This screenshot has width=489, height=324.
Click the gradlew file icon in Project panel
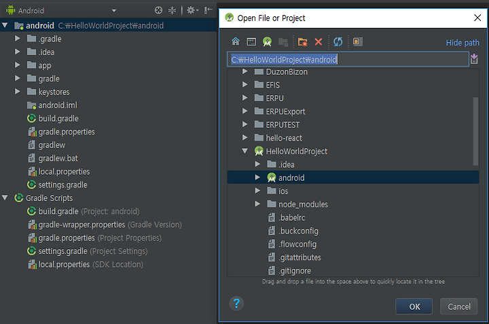point(31,145)
